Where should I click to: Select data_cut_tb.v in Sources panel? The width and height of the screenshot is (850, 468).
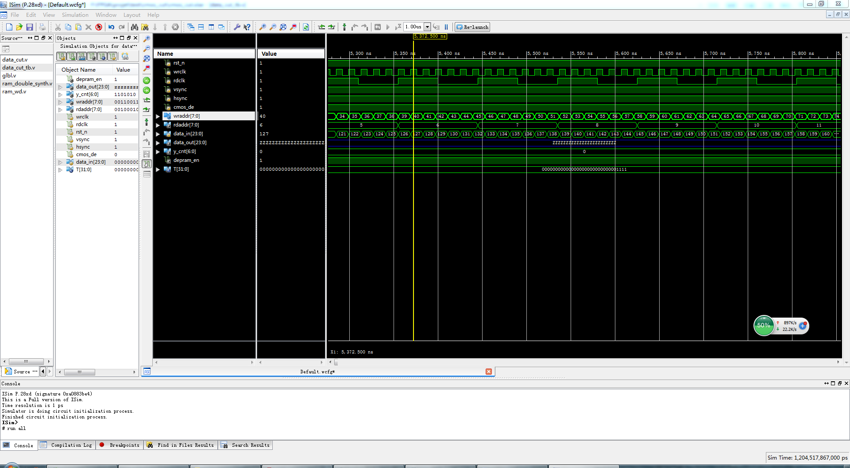[x=19, y=68]
